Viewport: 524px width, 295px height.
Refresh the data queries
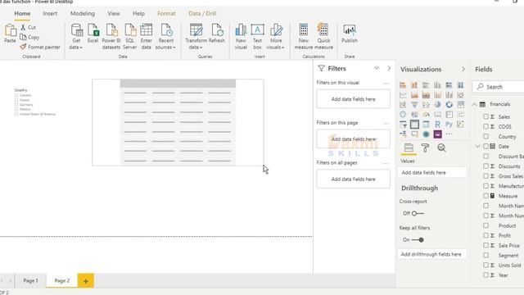(216, 34)
